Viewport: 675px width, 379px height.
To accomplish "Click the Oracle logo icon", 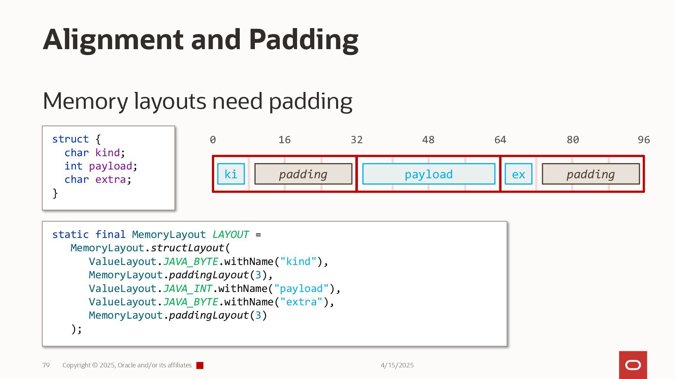I will click(x=633, y=365).
